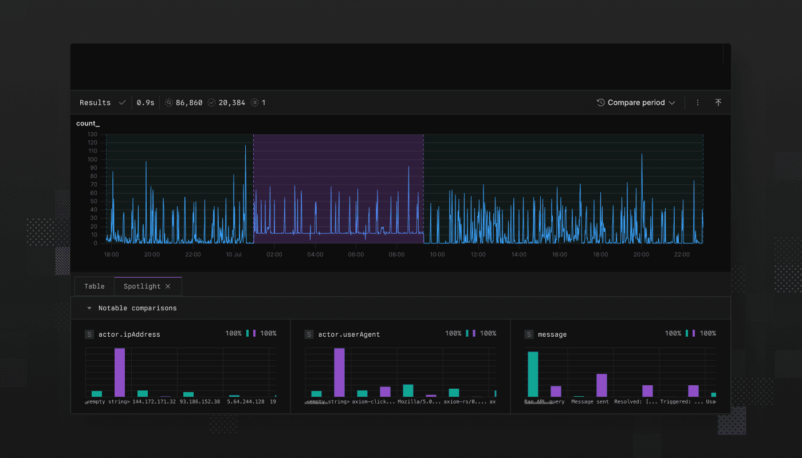Open the Compare period dropdown
802x458 pixels.
[636, 102]
